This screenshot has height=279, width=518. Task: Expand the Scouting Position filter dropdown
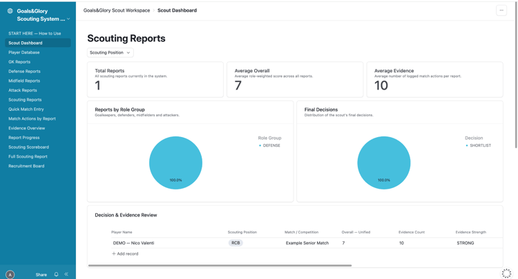coord(111,53)
